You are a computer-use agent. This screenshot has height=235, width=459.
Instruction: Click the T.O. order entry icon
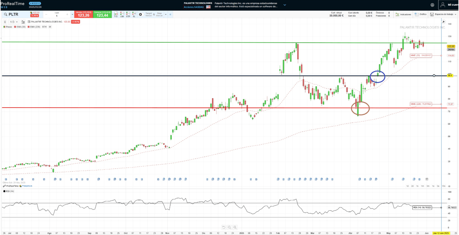pyautogui.click(x=116, y=14)
